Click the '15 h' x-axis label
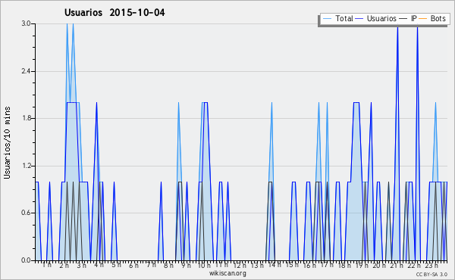This screenshot has height=280, width=455. click(292, 265)
